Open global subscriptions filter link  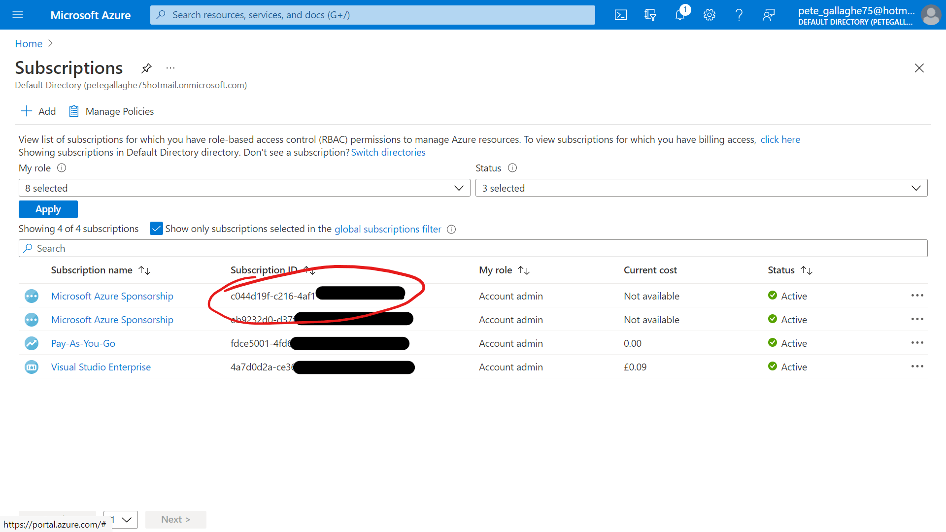click(x=388, y=229)
